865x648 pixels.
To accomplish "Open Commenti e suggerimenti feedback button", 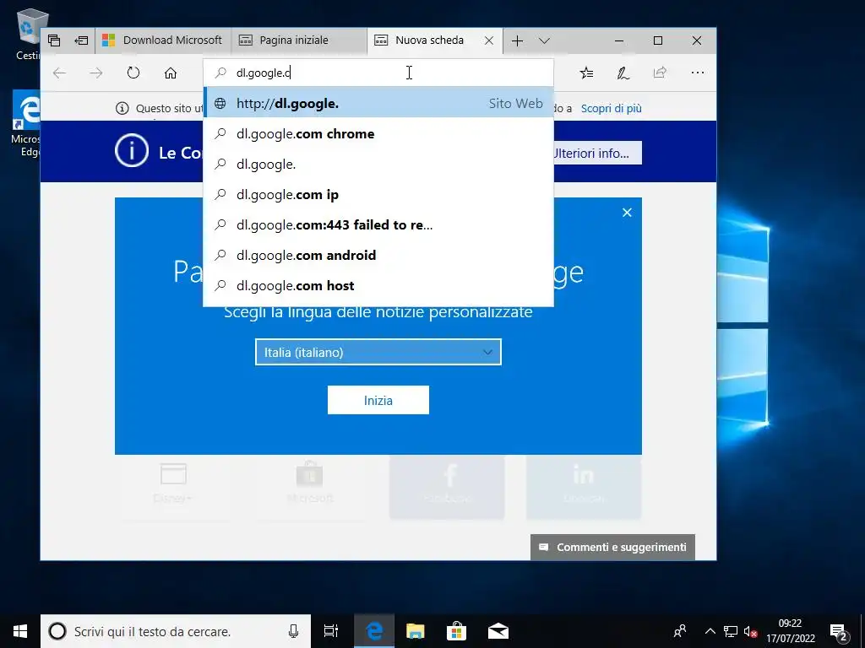I will 612,547.
